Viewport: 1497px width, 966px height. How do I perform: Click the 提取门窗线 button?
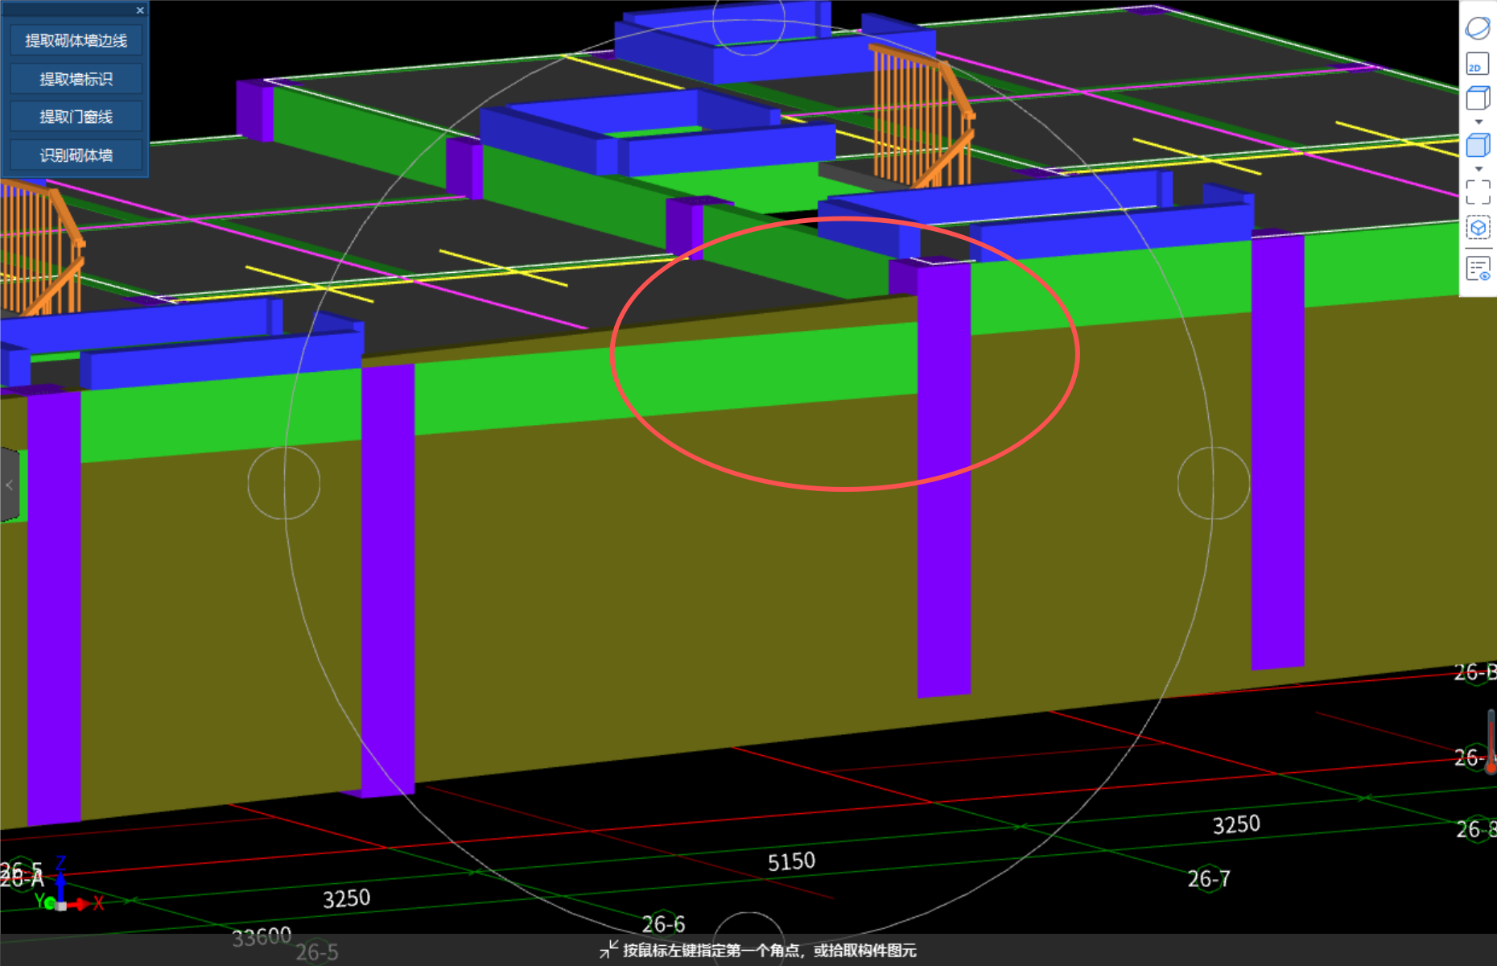tap(76, 117)
